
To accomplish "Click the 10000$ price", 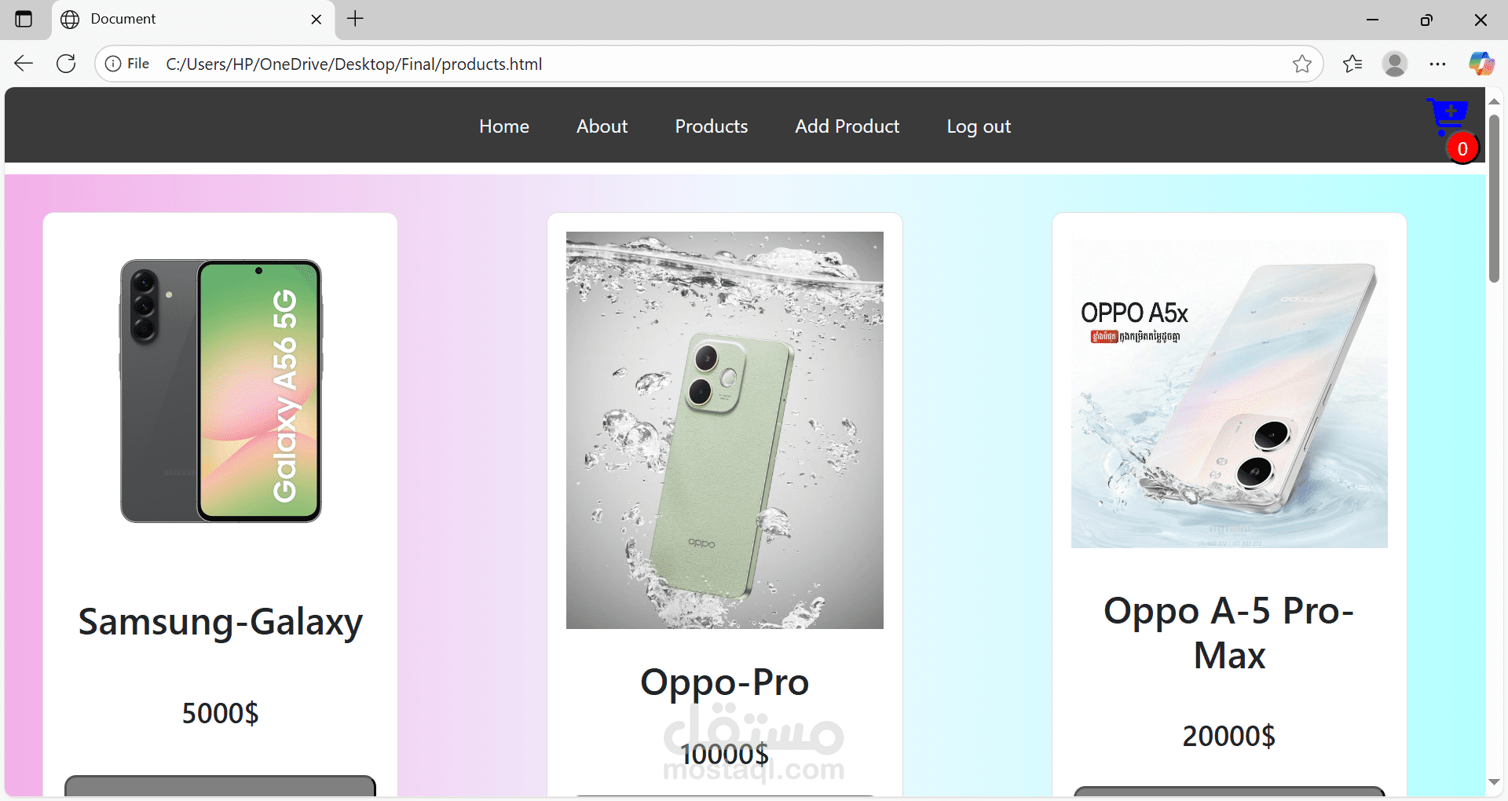I will click(x=725, y=754).
